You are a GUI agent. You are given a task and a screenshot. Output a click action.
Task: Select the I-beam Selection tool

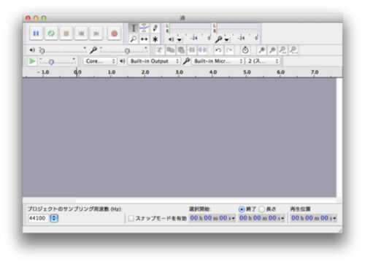(x=134, y=28)
